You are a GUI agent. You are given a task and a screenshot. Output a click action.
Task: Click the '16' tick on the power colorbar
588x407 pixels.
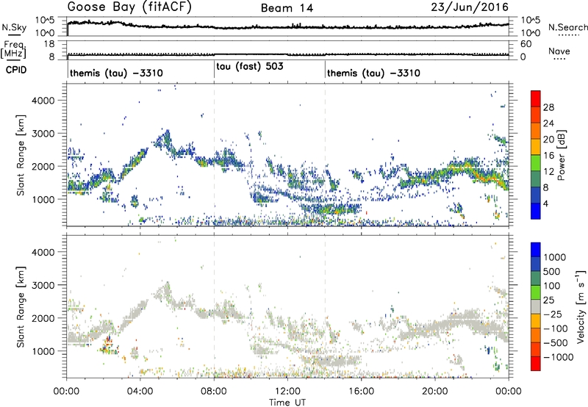click(548, 156)
